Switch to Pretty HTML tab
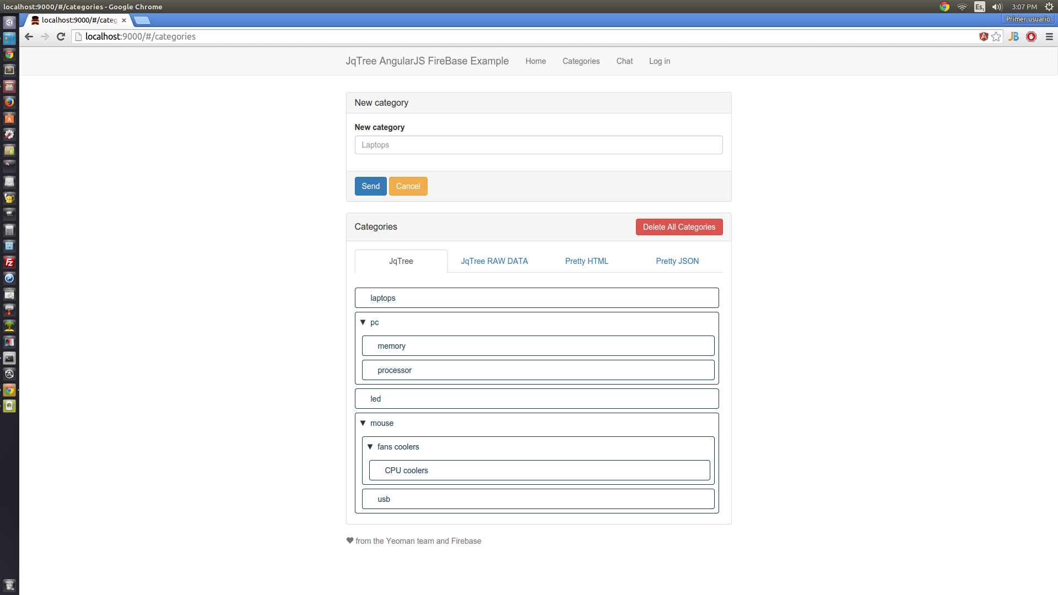The height and width of the screenshot is (595, 1058). coord(586,261)
